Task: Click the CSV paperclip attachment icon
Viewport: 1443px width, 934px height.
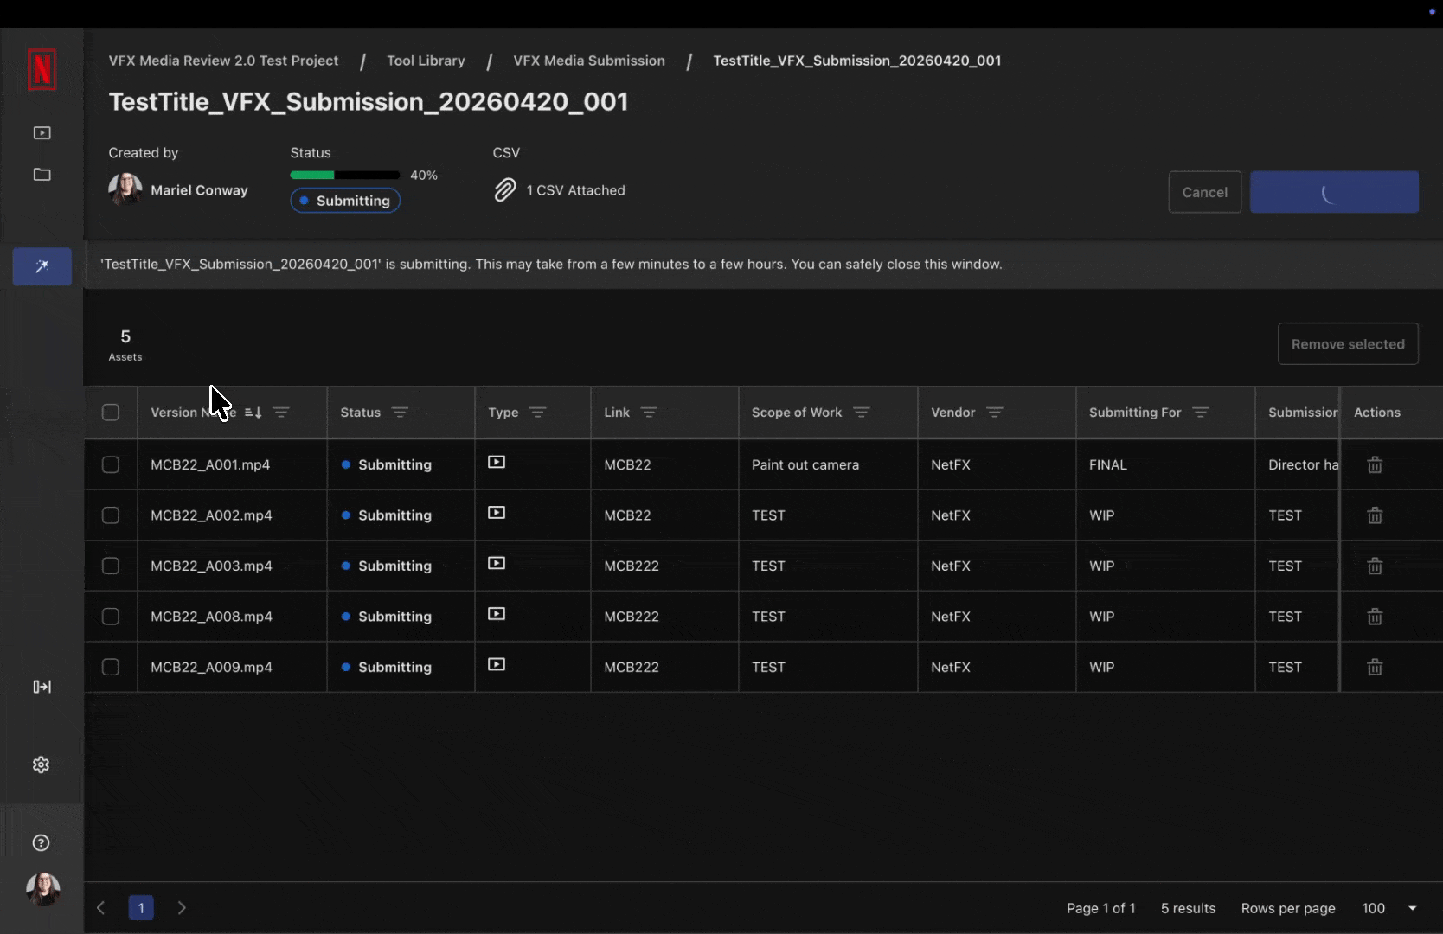Action: pos(505,190)
